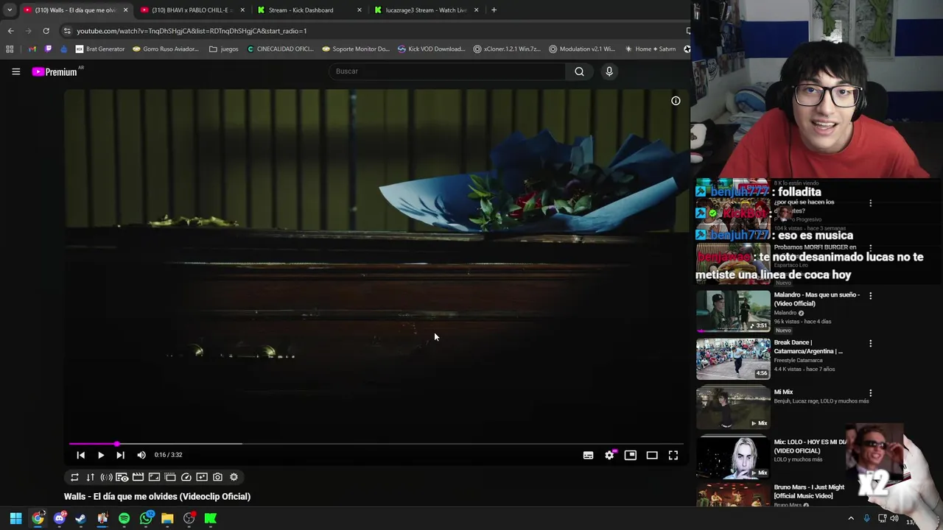This screenshot has height=530, width=943.
Task: Expand the juegos bookmark folder
Action: (x=224, y=49)
